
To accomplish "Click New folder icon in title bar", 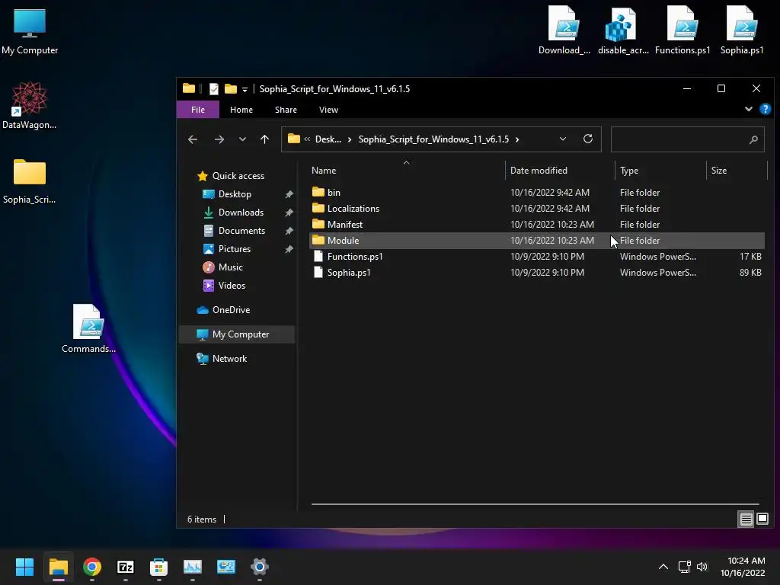I will (x=230, y=89).
